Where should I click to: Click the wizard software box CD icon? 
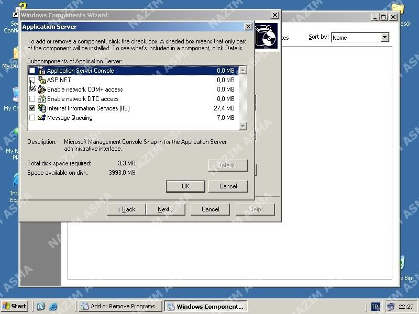pos(266,36)
